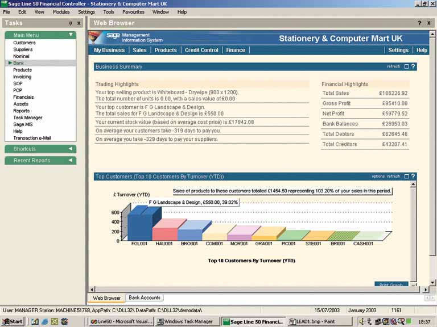437x327 pixels.
Task: Select Reports in the Main Menu
Action: [22, 111]
